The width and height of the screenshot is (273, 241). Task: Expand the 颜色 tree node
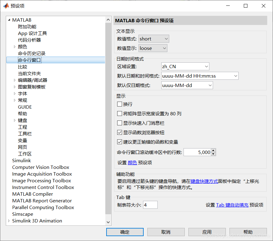tap(15, 47)
